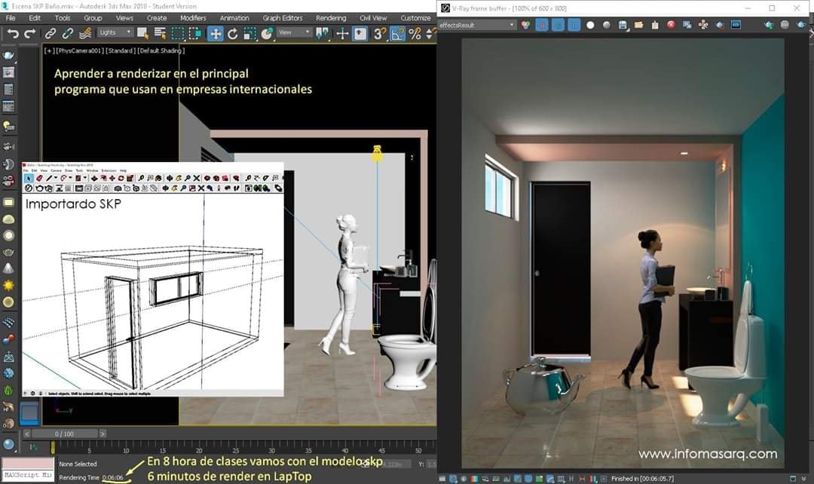This screenshot has width=814, height=484.
Task: Click the Undo arrow in main toolbar
Action: (13, 33)
